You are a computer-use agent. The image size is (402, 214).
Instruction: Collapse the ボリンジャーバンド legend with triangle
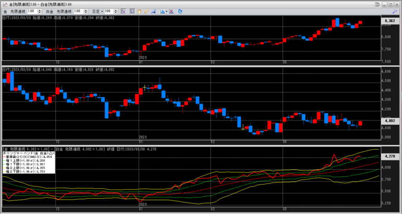[x=49, y=152]
